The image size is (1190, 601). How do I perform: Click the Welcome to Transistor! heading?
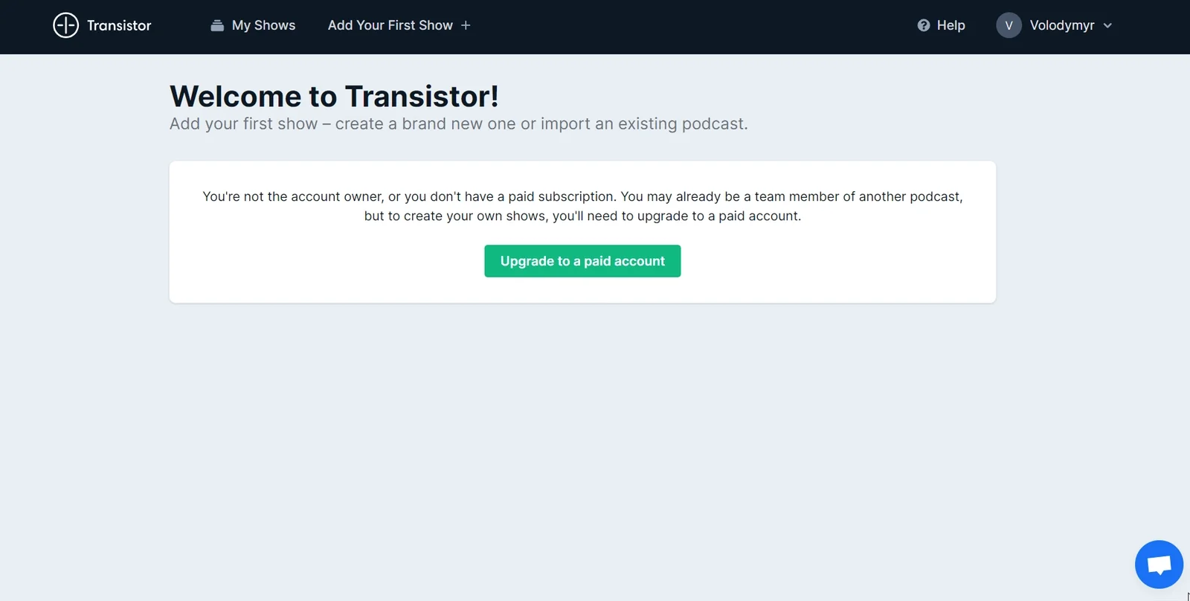(x=334, y=97)
